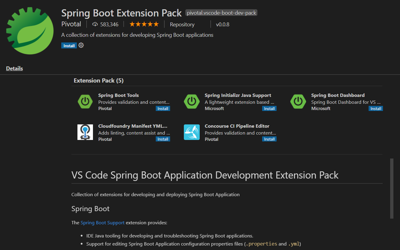Click 'A lightweight extension based' description
400x250 pixels.
click(239, 102)
